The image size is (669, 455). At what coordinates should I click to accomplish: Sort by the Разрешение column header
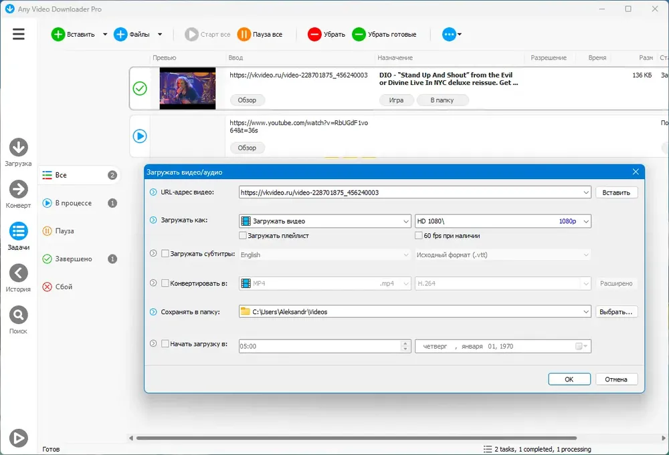549,57
